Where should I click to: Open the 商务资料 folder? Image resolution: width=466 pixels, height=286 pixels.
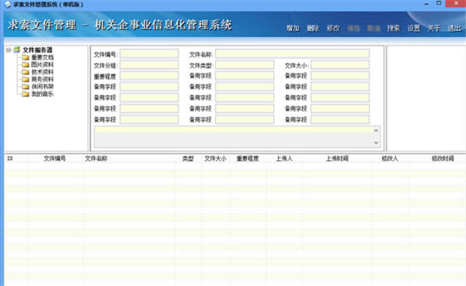[42, 79]
